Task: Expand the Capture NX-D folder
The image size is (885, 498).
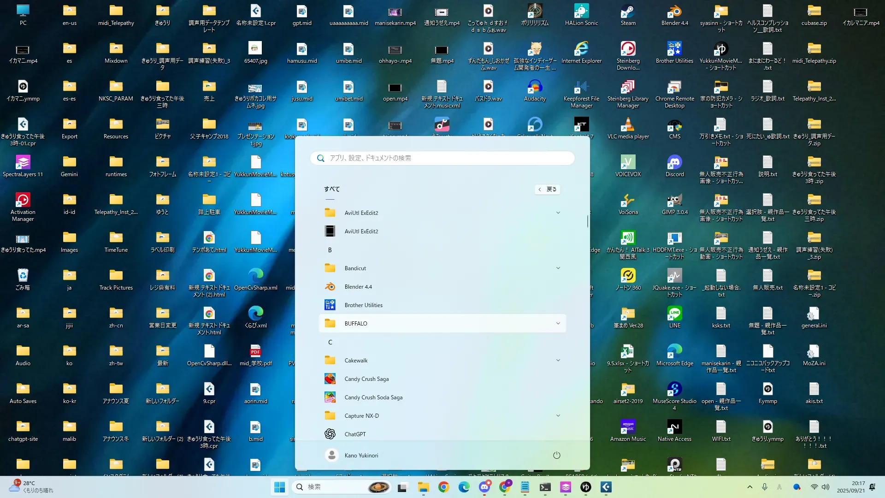Action: (x=558, y=416)
